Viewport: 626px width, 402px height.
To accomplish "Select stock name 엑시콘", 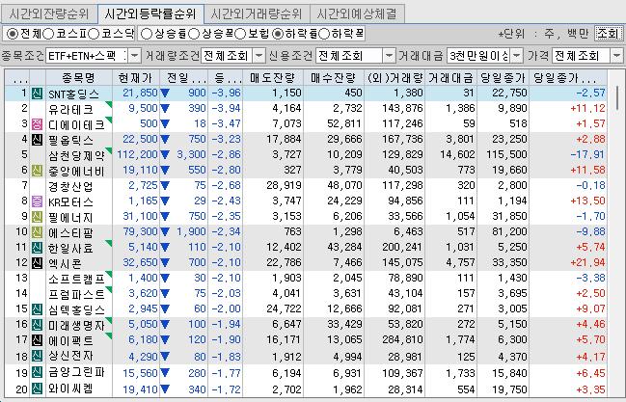I will (65, 263).
